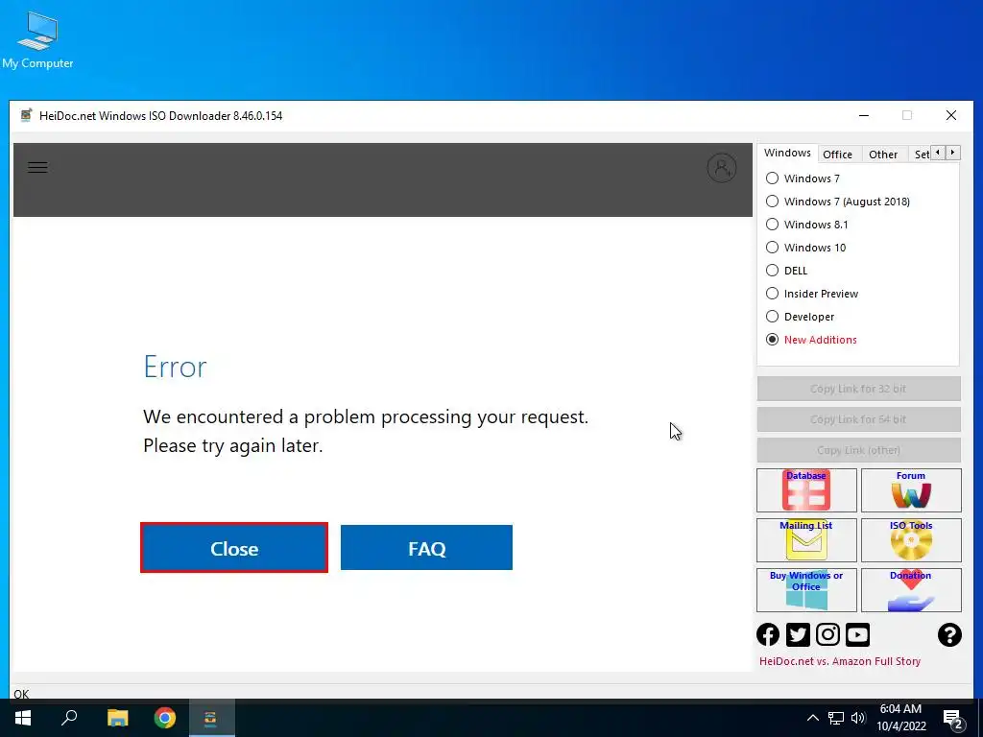Open the Mailing List tile
The image size is (983, 737).
point(806,540)
